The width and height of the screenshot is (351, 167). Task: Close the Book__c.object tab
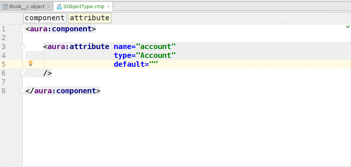(x=49, y=7)
